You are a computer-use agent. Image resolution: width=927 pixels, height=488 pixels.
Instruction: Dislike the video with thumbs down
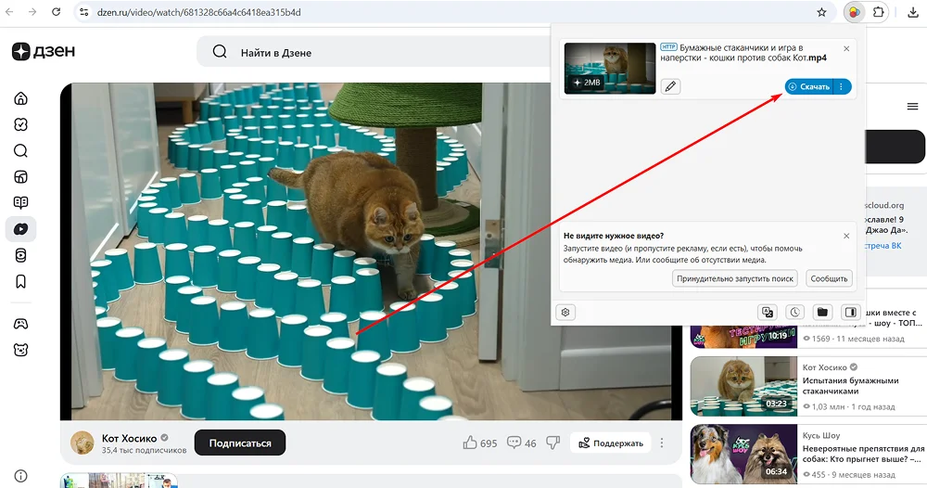point(553,443)
